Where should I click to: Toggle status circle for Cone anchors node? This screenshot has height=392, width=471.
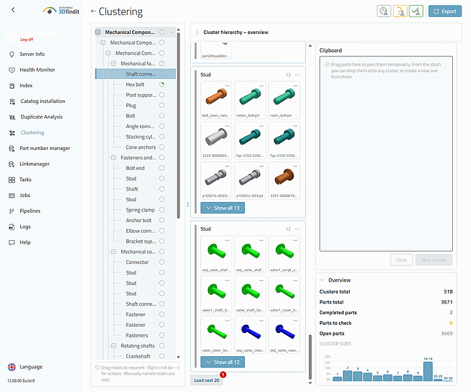click(162, 147)
